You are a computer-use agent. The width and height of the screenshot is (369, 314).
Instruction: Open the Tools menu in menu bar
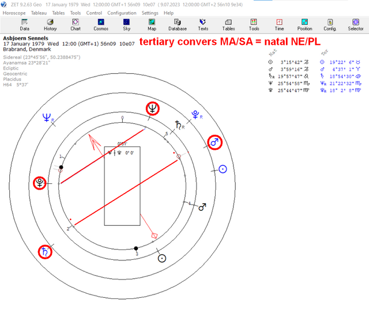76,13
